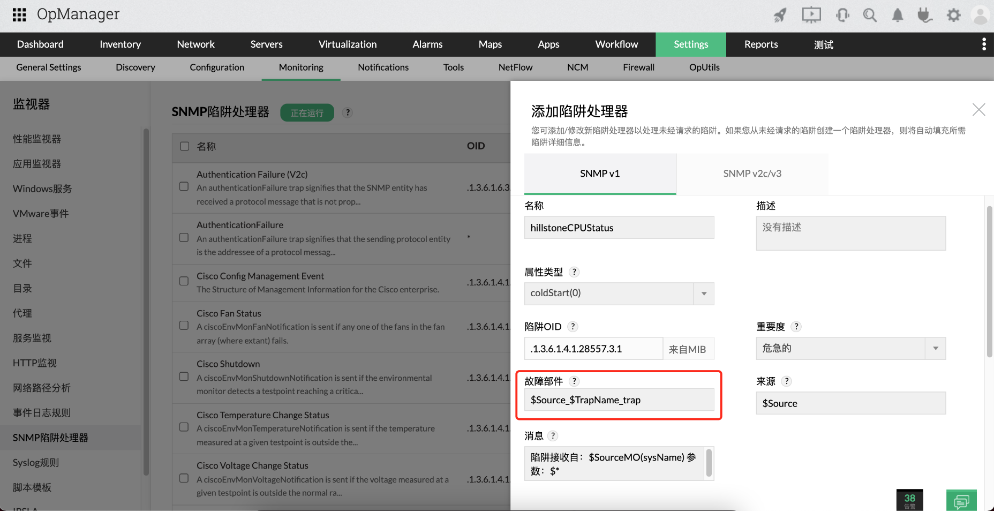Click help icon next to 属性类型
The image size is (994, 512).
point(574,272)
